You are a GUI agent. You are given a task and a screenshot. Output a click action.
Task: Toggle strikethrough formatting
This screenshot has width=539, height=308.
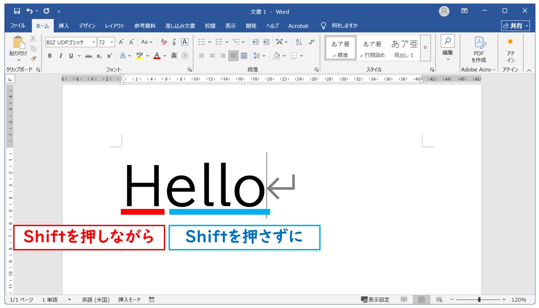coord(89,56)
